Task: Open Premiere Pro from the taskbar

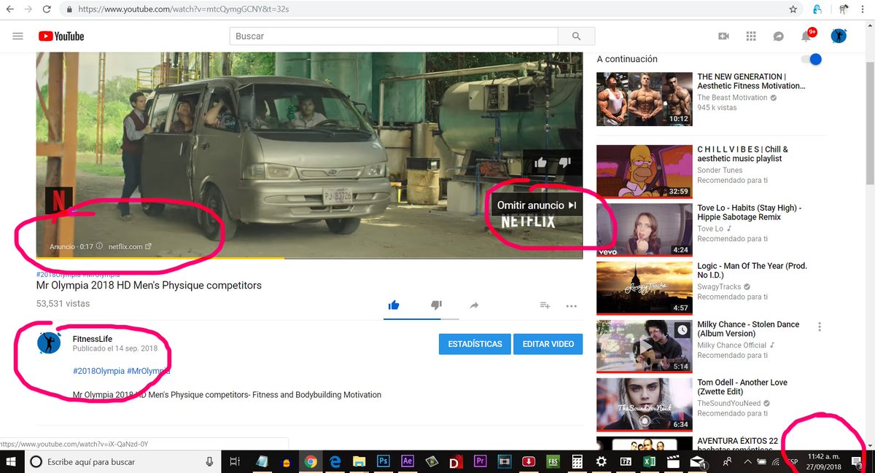Action: (x=480, y=461)
